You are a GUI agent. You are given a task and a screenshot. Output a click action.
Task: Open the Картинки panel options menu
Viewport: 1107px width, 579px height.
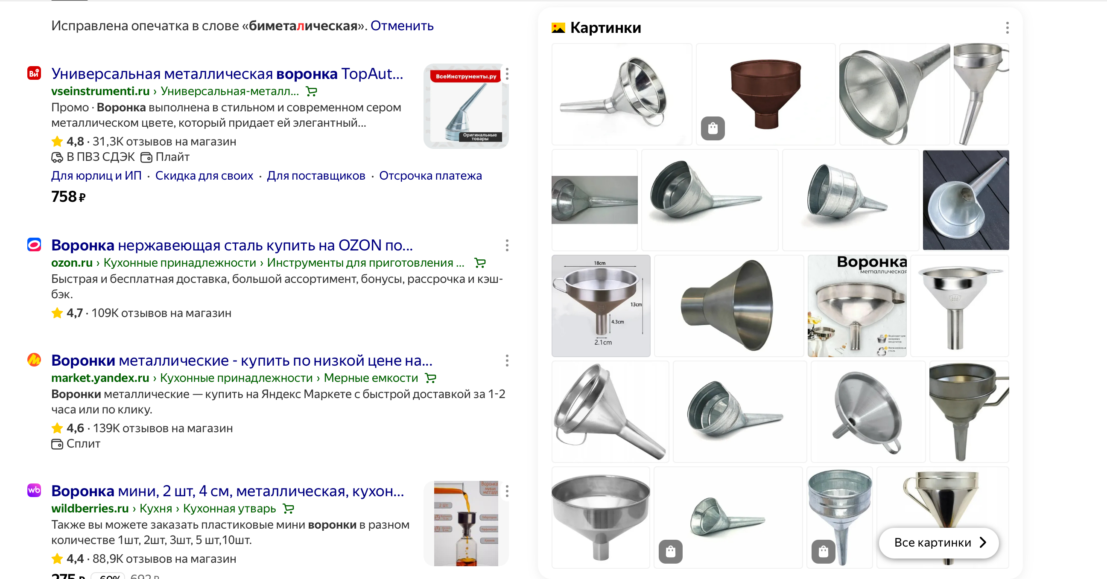coord(1007,28)
